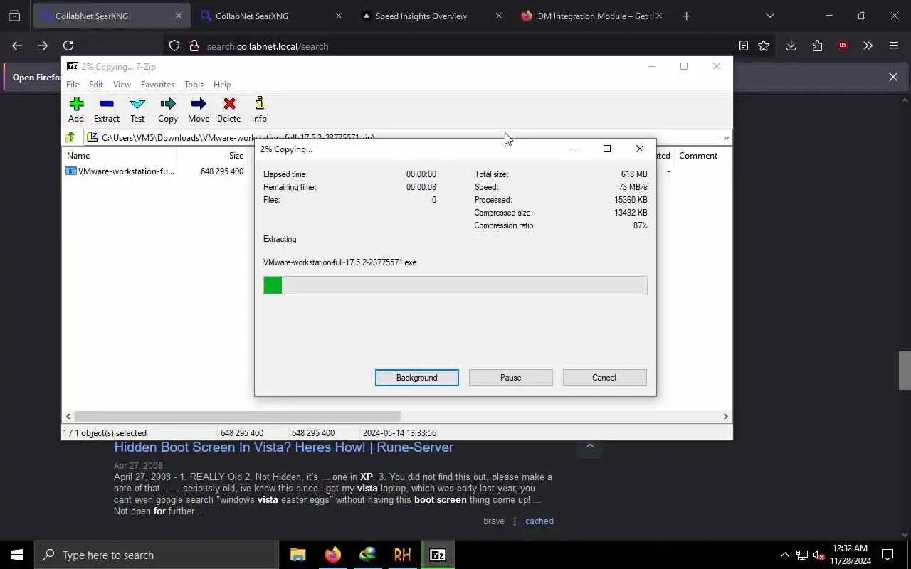Click the Test toolbar icon in 7-Zip
911x569 pixels.
[137, 110]
